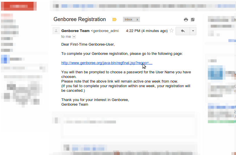Screen dimensions: 236x155
Task: Click the Genboree Registration subject heading
Action: [80, 19]
